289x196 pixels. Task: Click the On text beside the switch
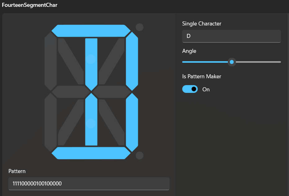click(206, 89)
